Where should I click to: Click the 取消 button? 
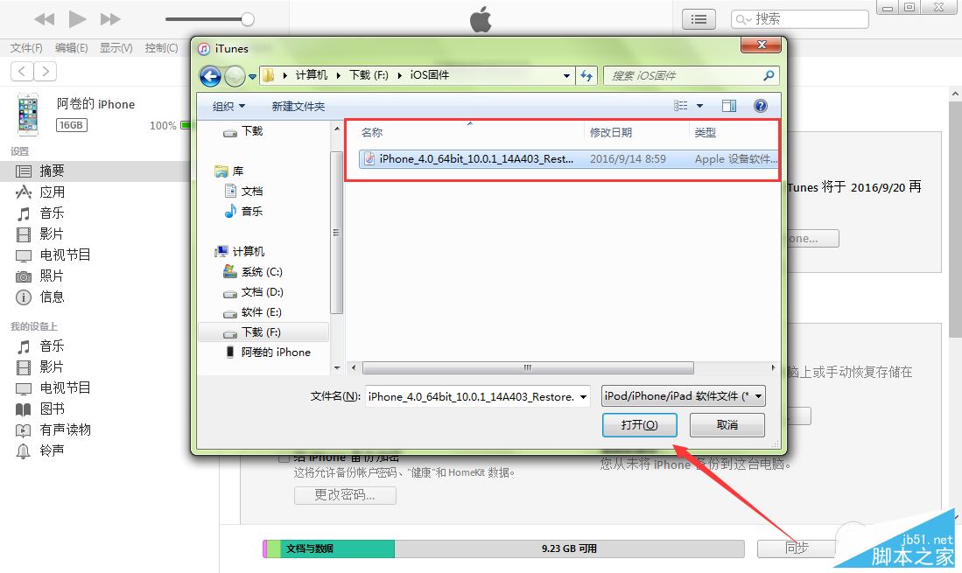[x=727, y=424]
